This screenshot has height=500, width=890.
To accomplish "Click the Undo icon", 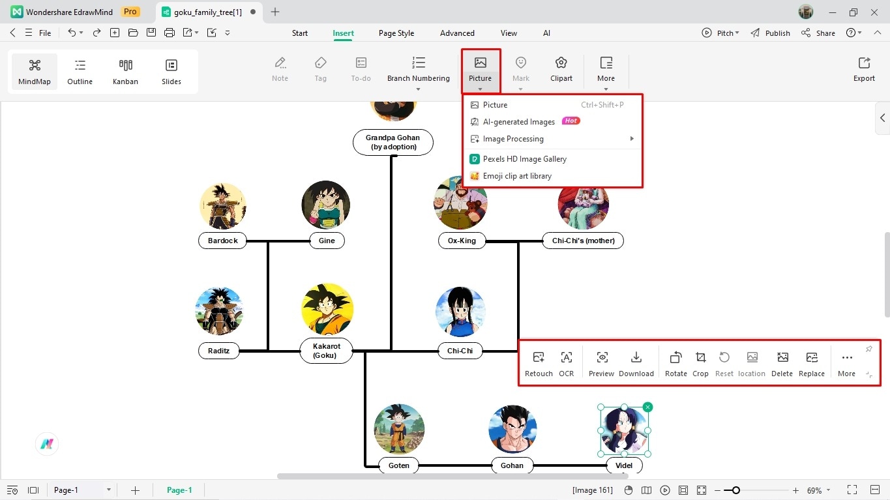I will click(x=72, y=33).
